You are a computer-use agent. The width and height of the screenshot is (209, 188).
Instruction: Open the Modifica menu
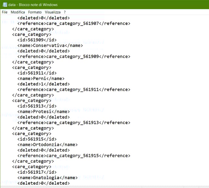point(18,12)
